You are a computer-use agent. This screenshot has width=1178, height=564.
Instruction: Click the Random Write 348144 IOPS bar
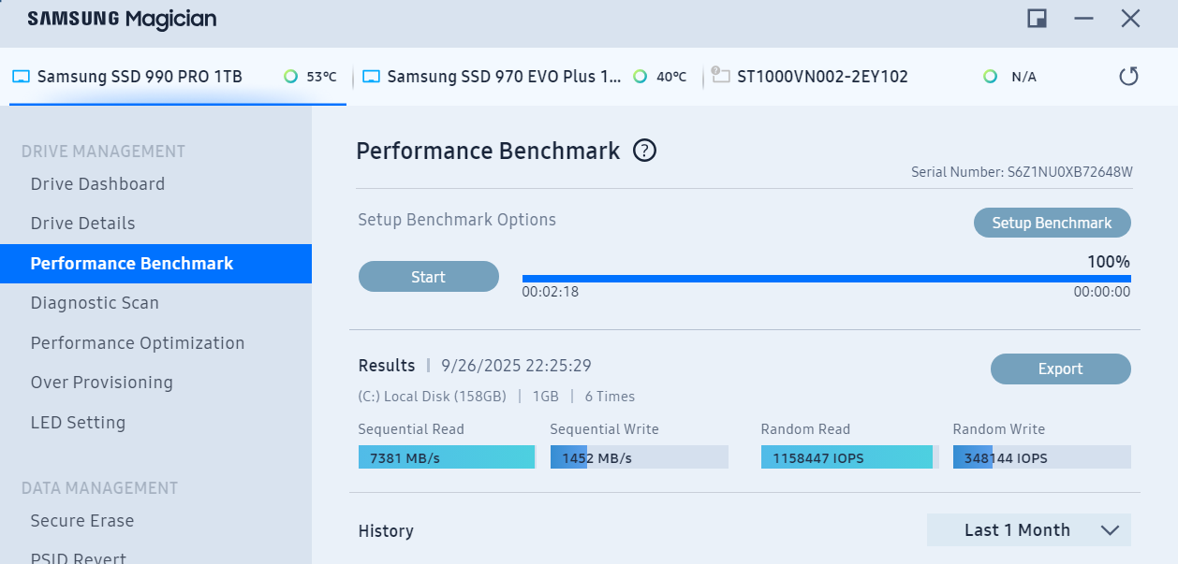pyautogui.click(x=1042, y=457)
